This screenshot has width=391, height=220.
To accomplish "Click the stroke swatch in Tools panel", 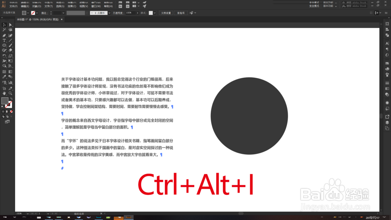I will 9,105.
